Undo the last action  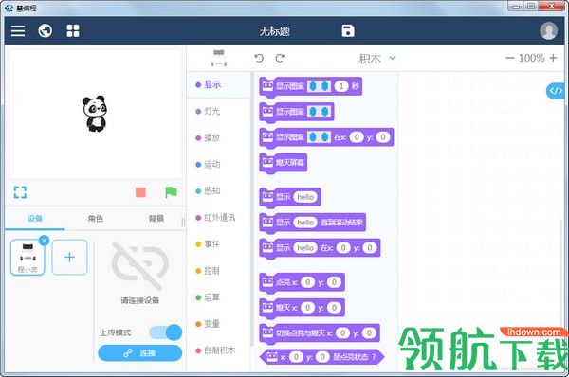[259, 58]
